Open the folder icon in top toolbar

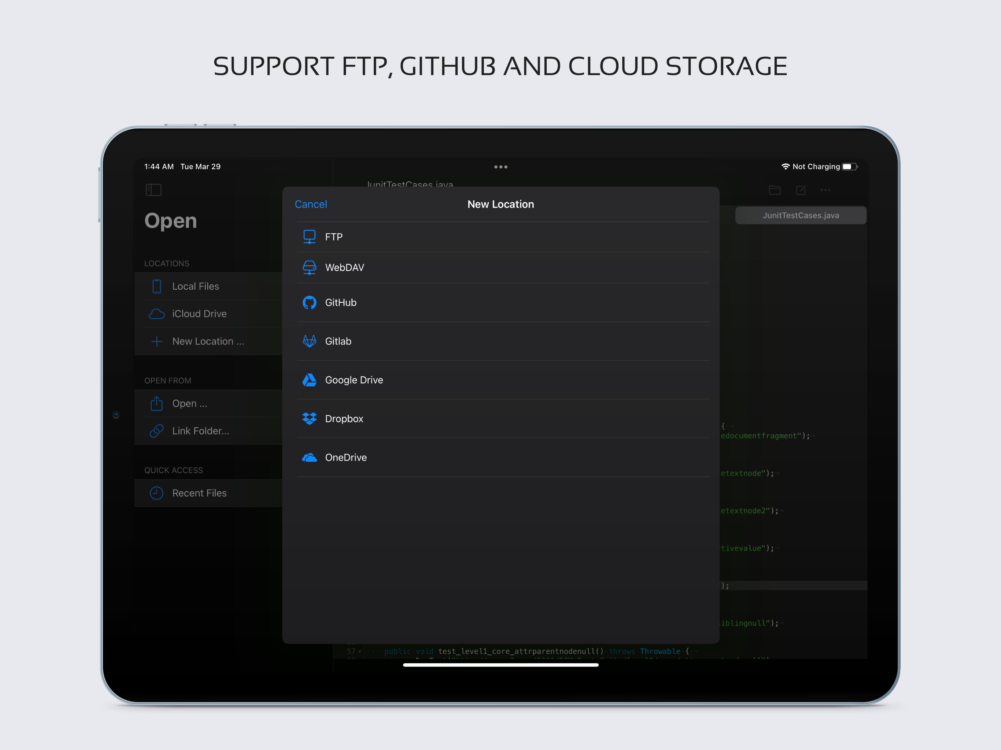[774, 190]
